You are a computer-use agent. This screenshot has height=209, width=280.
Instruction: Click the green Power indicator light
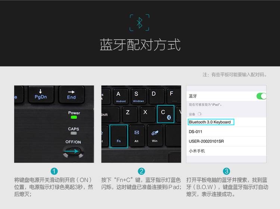[x=74, y=117]
